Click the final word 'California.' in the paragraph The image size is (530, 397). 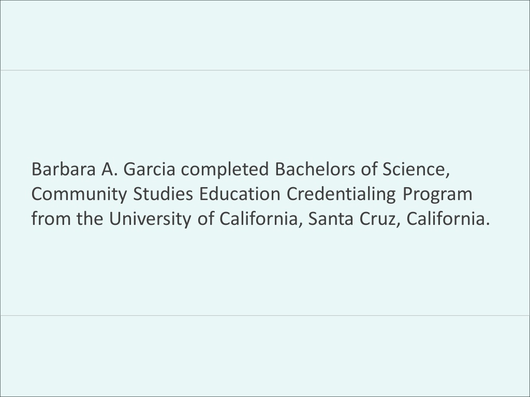click(x=448, y=219)
